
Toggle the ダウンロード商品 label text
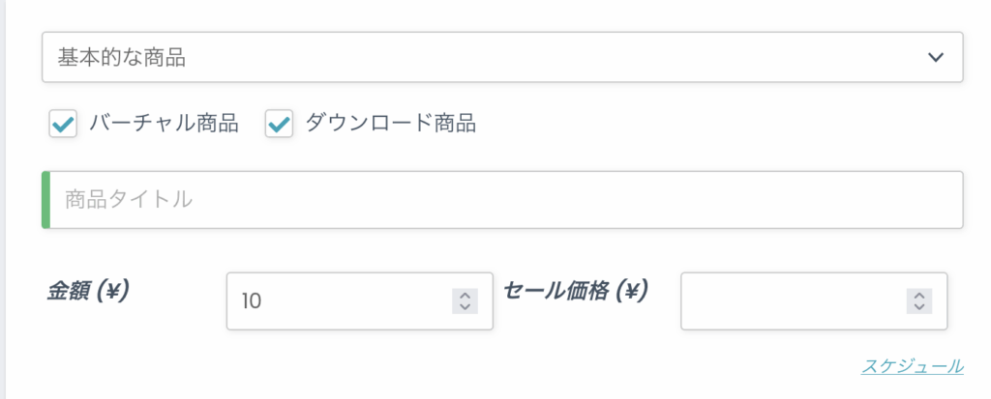tap(390, 124)
